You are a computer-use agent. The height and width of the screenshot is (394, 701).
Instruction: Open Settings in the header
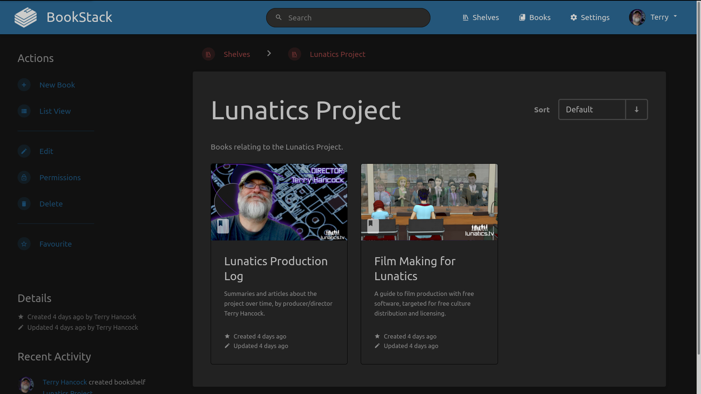[x=590, y=18]
